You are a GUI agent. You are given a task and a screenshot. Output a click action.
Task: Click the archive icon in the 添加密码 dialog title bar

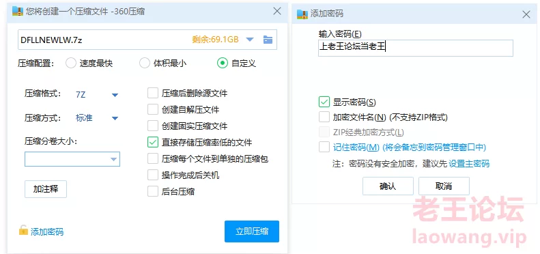pyautogui.click(x=302, y=14)
